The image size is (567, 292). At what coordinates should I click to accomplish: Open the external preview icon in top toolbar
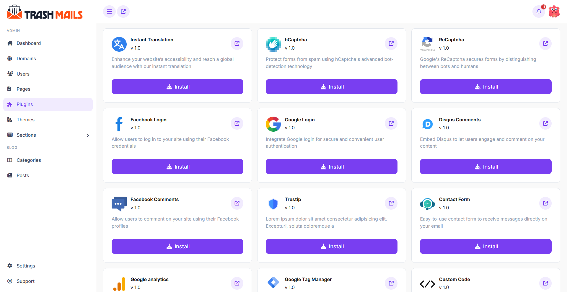[123, 12]
